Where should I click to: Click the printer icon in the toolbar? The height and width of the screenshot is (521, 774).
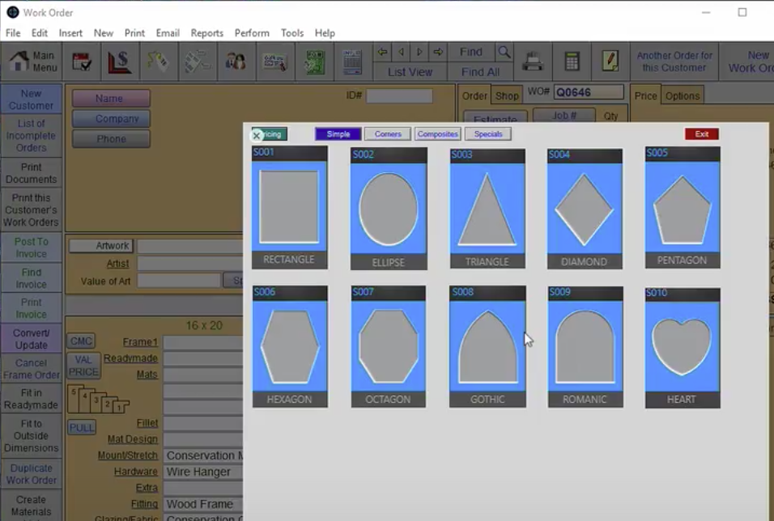(x=532, y=62)
